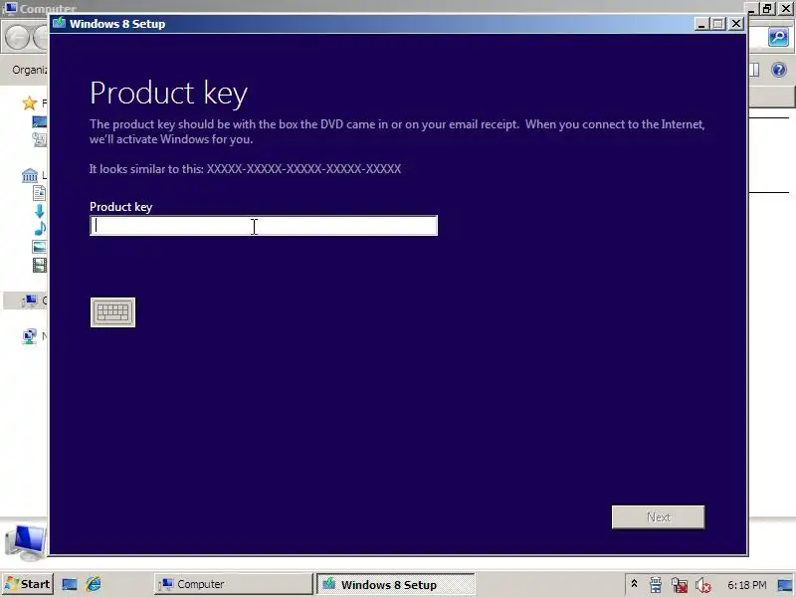Screen dimensions: 796x597
Task: Click Show Desktop quick launch icon
Action: pyautogui.click(x=70, y=584)
